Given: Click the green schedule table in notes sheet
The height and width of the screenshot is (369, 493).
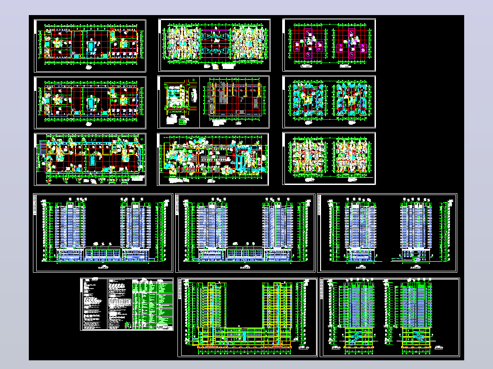Looking at the screenshot, I should pyautogui.click(x=152, y=303).
